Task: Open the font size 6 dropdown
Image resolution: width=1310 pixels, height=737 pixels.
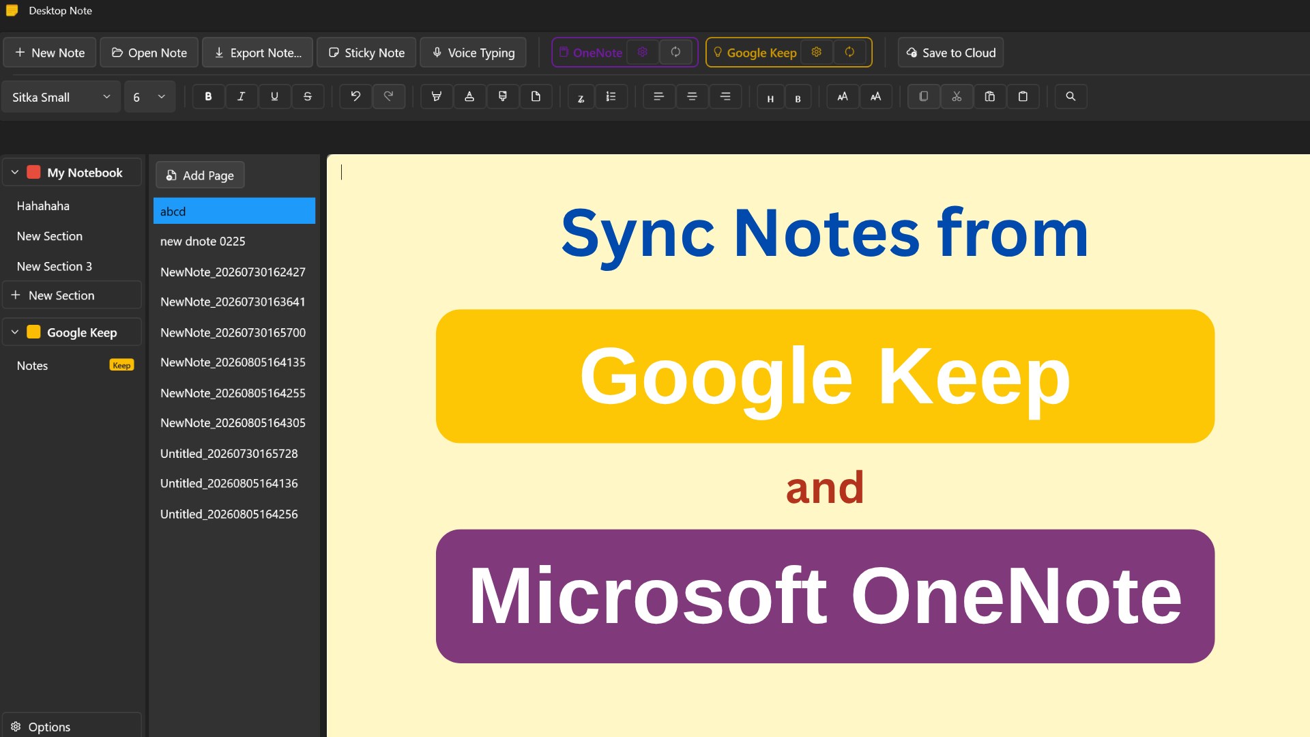Action: [149, 97]
